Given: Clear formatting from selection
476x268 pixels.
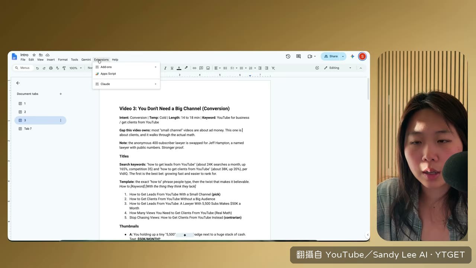Looking at the screenshot, I should 273,68.
